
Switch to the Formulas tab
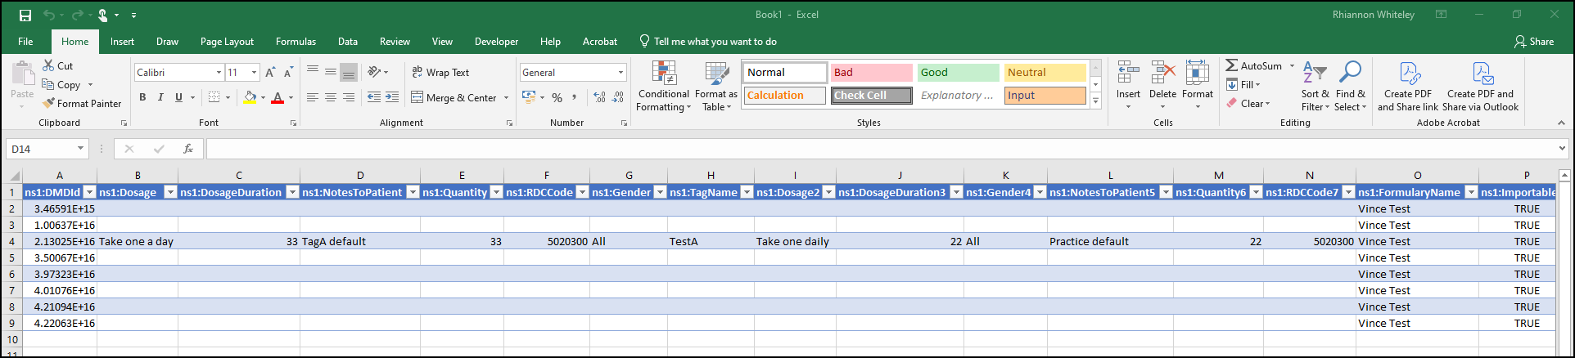[x=296, y=42]
